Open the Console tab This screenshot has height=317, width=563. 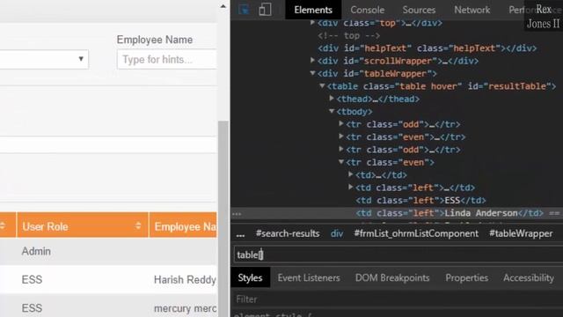tap(368, 10)
